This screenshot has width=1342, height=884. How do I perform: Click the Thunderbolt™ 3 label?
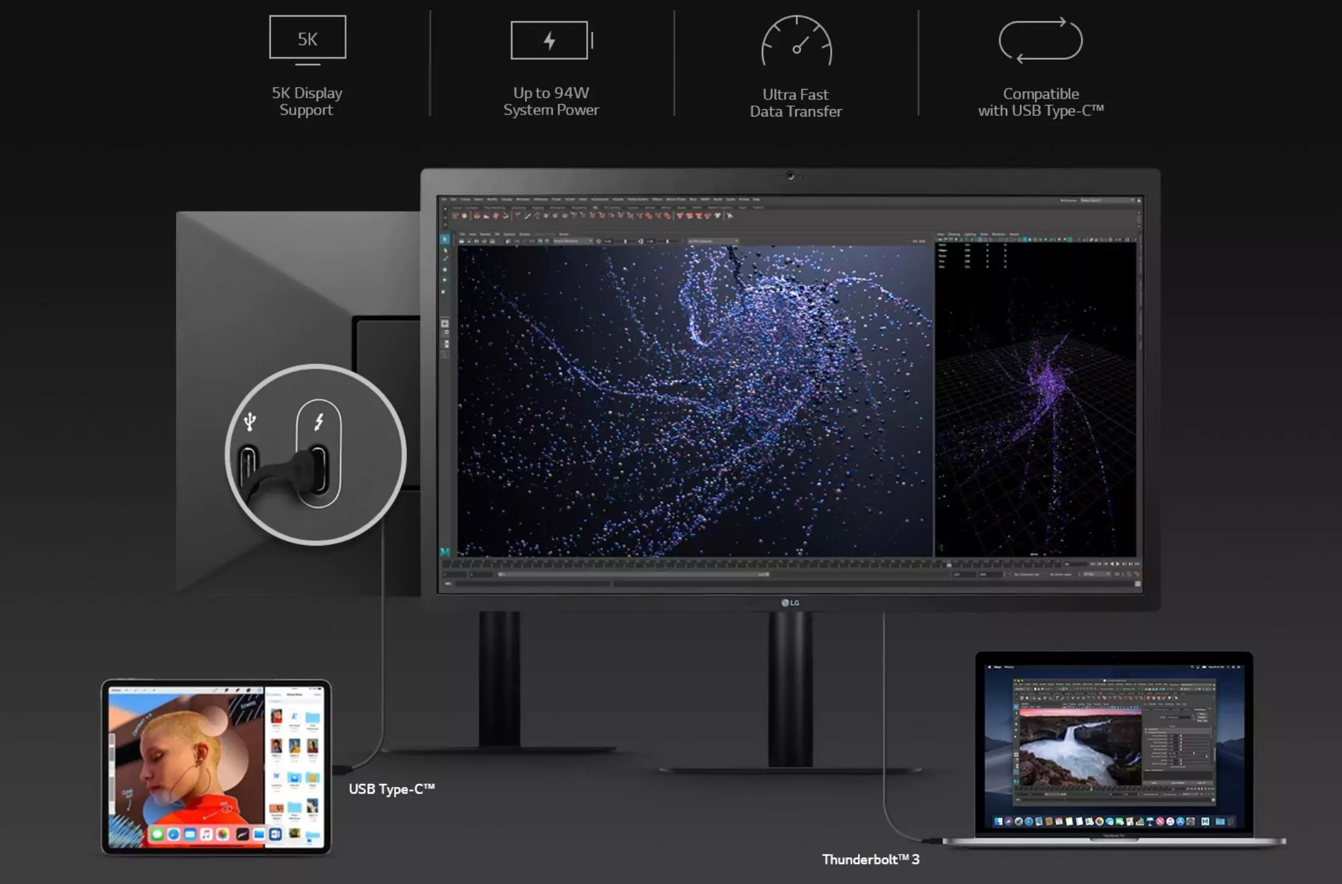(x=870, y=860)
